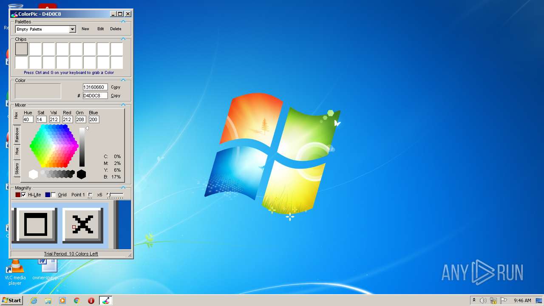Select the ownerspayp document on the desktop
This screenshot has width=544, height=306.
coord(48,269)
